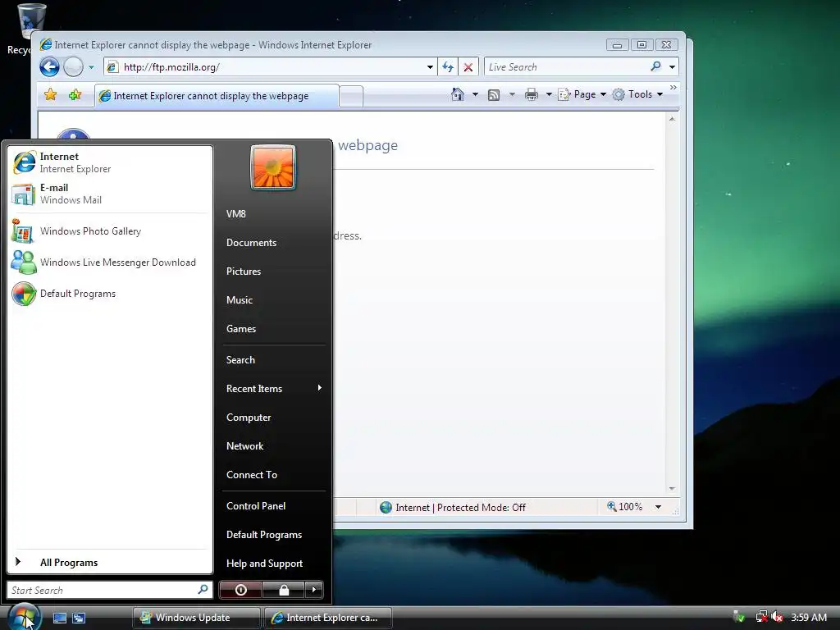This screenshot has height=630, width=840.
Task: Click the network status tray icon
Action: pyautogui.click(x=761, y=617)
